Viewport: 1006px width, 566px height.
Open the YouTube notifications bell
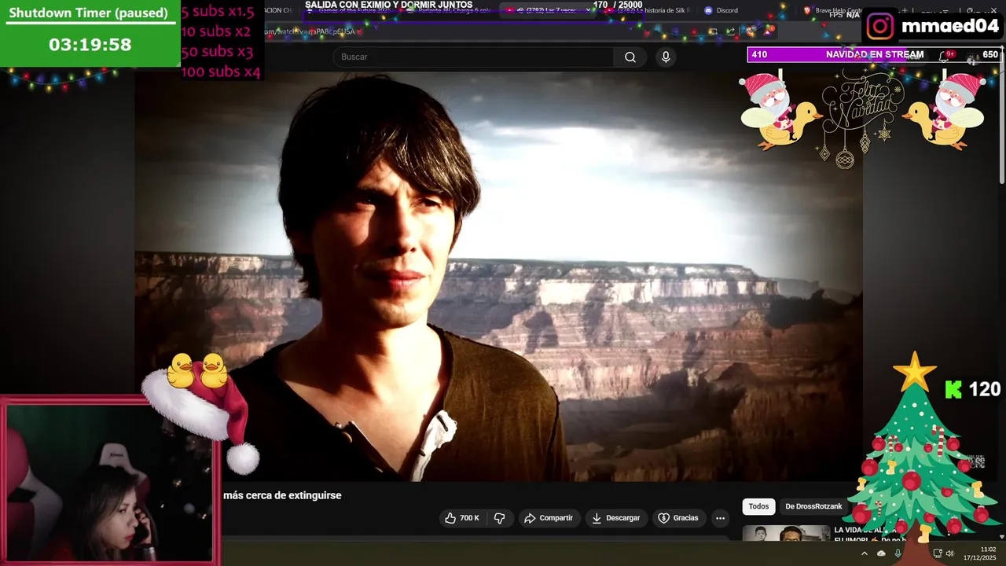[x=945, y=56]
